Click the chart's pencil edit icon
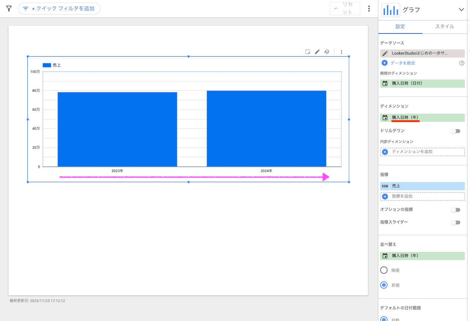This screenshot has height=321, width=470. (x=317, y=52)
